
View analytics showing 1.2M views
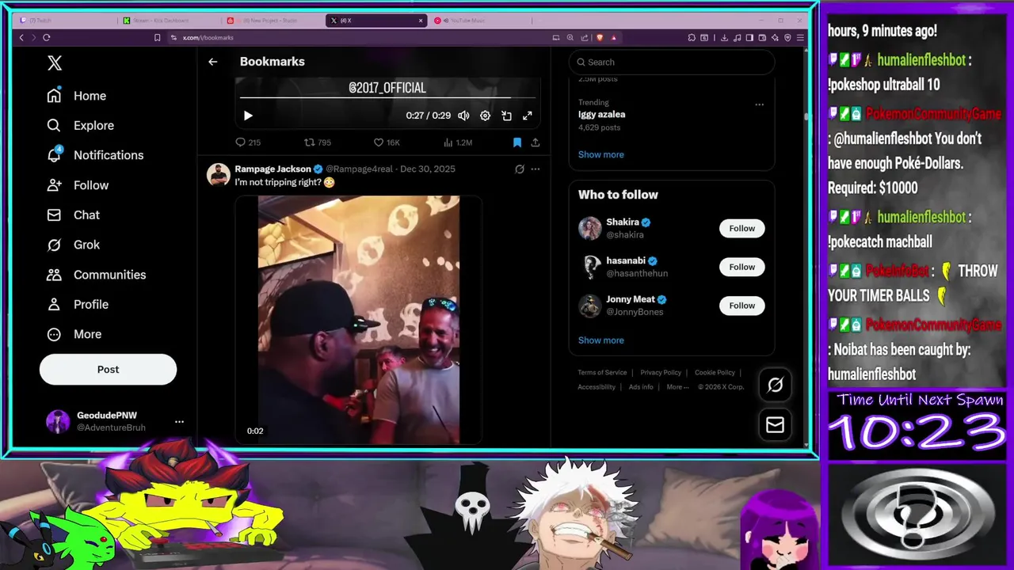pyautogui.click(x=458, y=142)
